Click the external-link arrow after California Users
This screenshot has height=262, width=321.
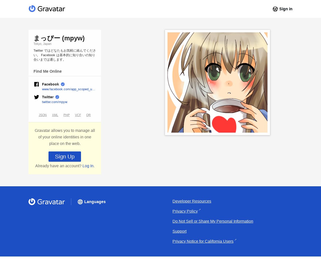pos(235,240)
